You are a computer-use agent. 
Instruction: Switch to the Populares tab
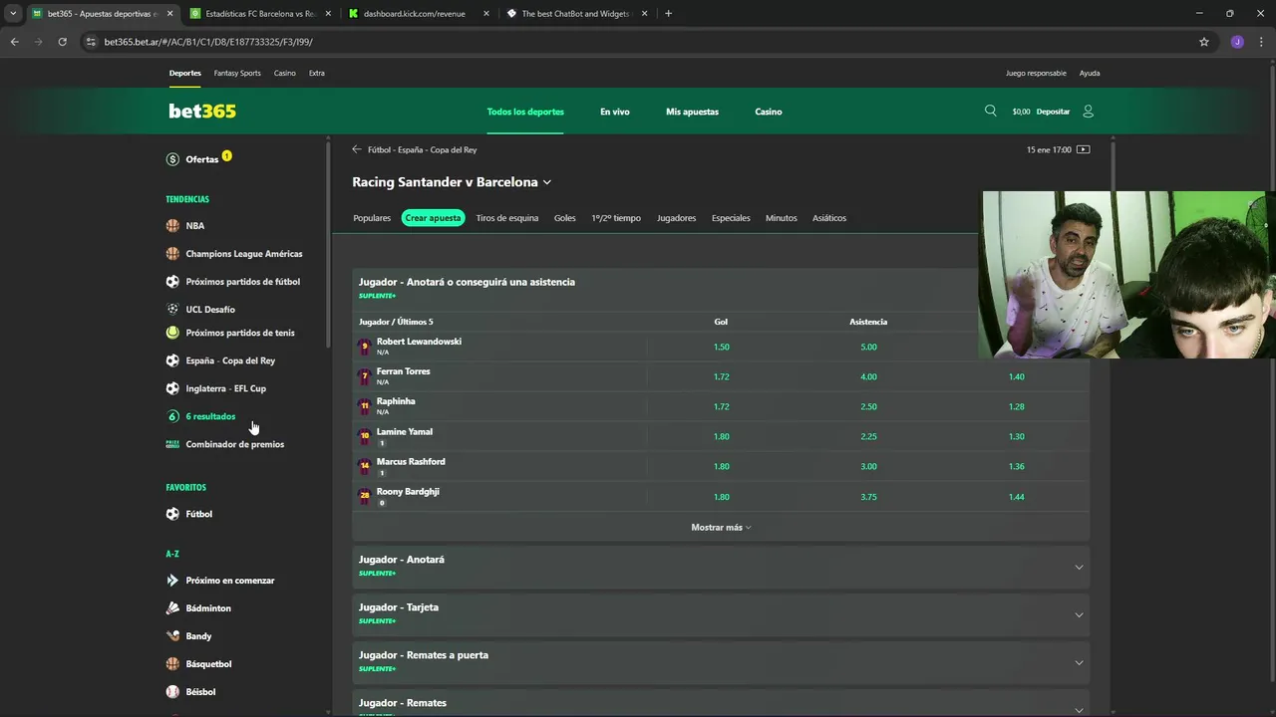coord(372,218)
